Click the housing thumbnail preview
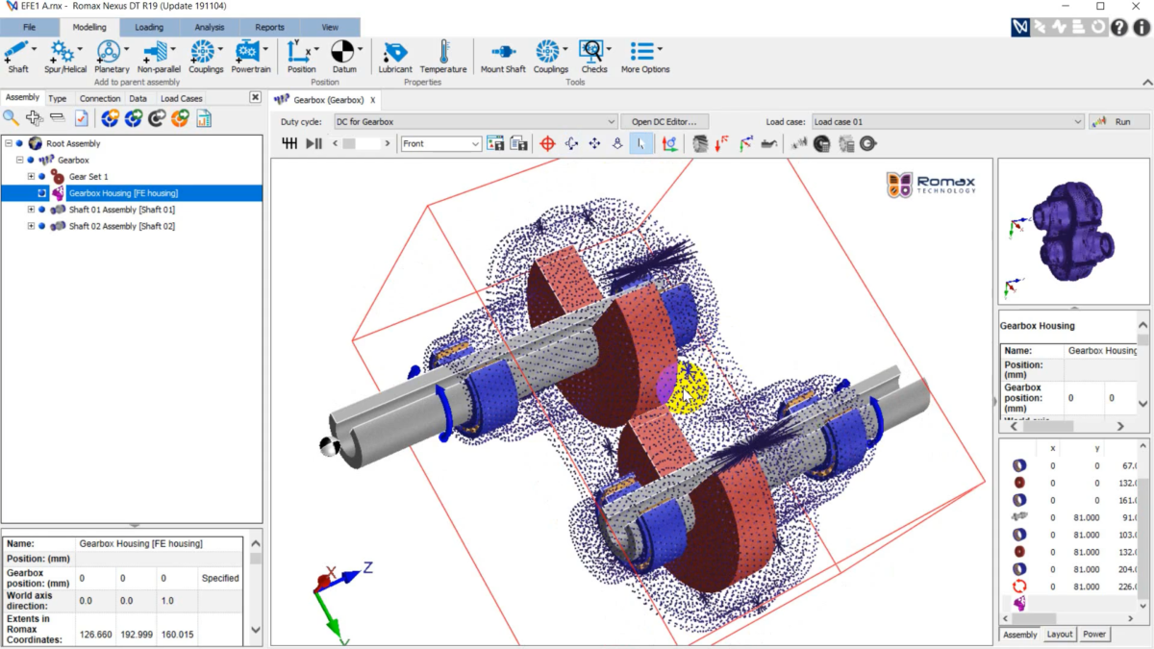 tap(1072, 233)
